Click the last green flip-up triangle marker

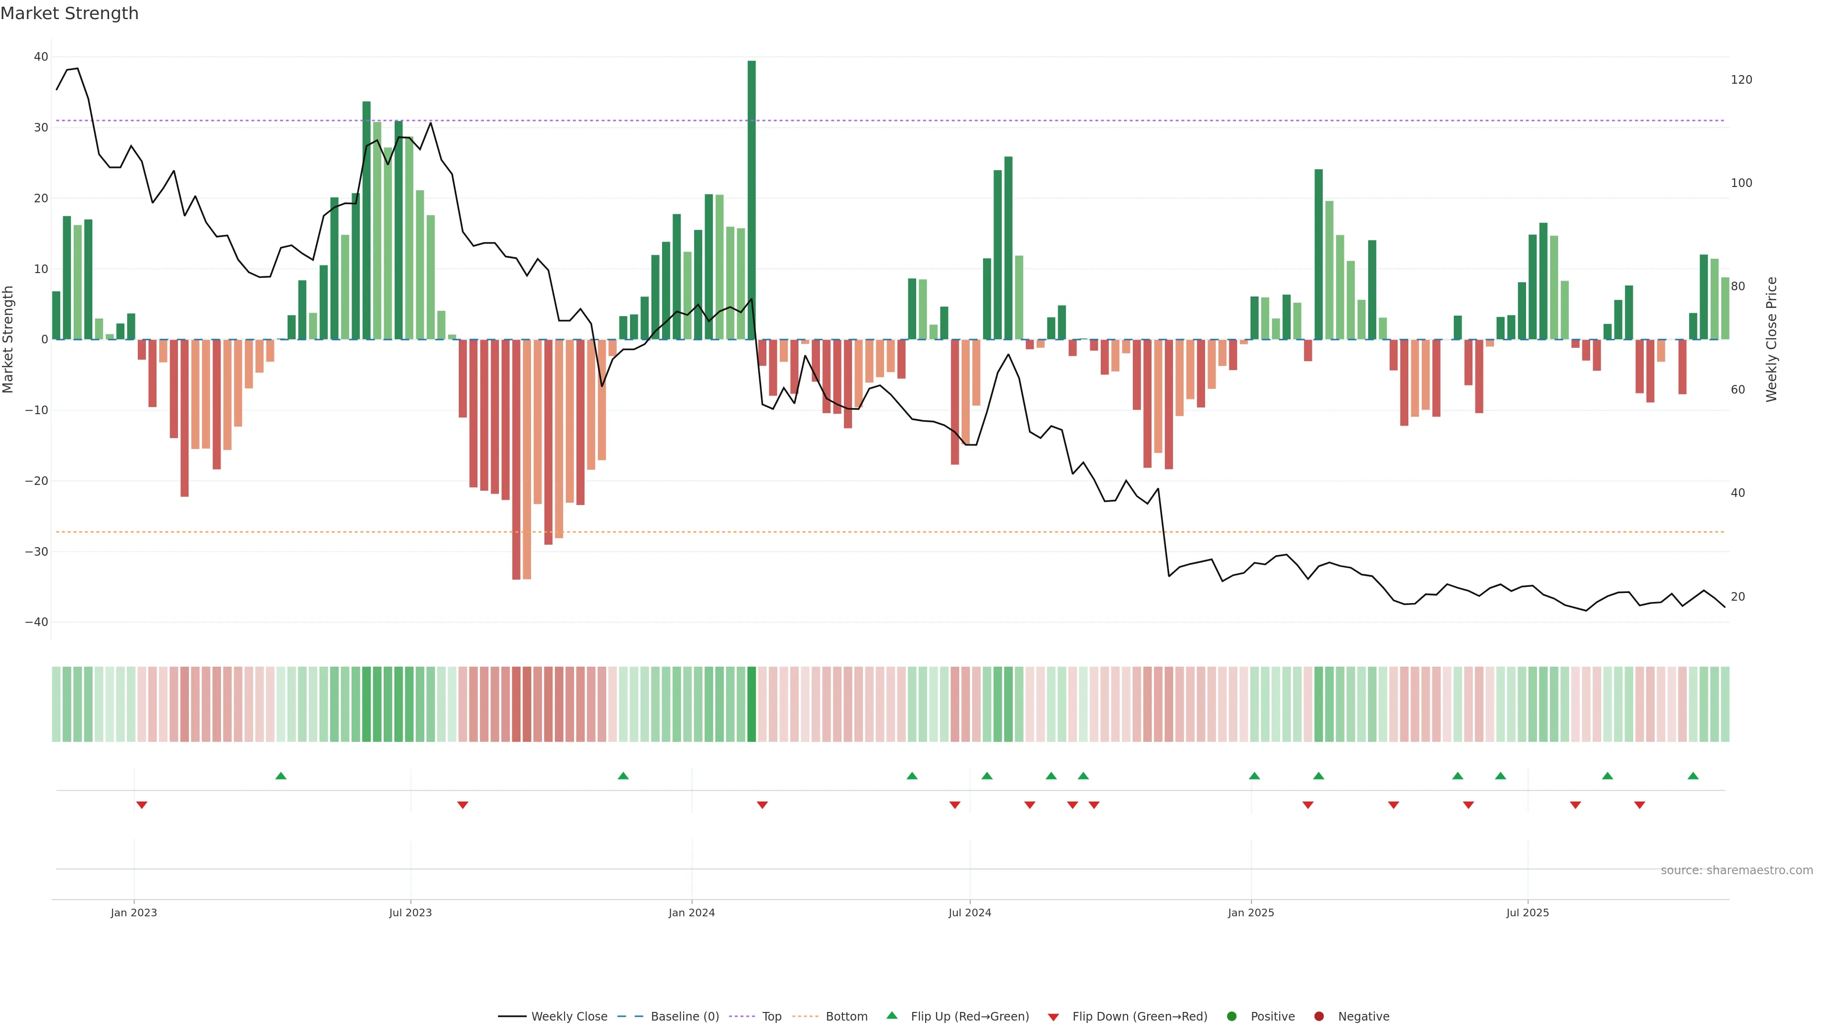[1693, 776]
